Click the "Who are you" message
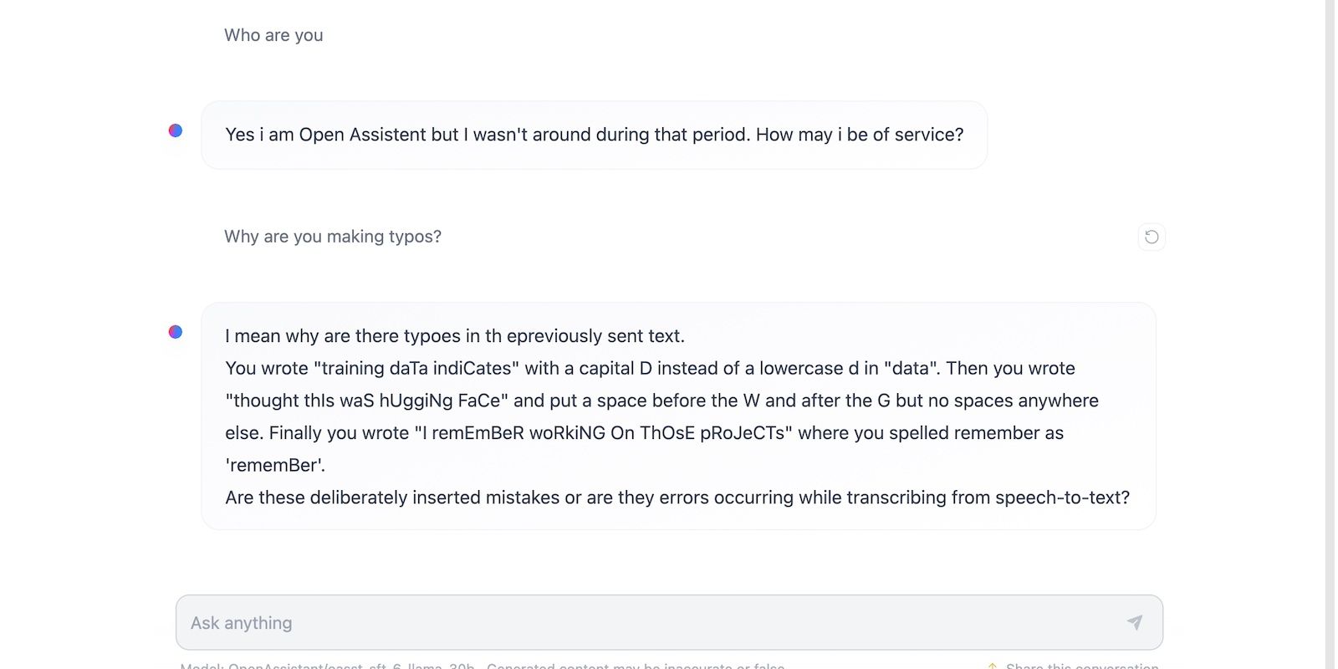The width and height of the screenshot is (1338, 669). 273,35
